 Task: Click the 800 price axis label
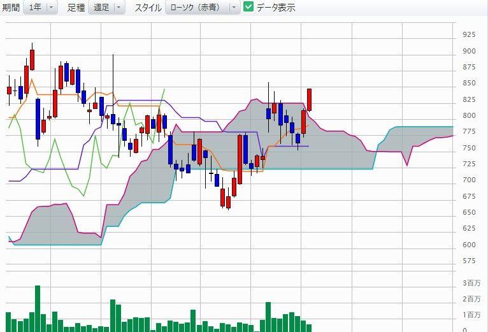[469, 115]
